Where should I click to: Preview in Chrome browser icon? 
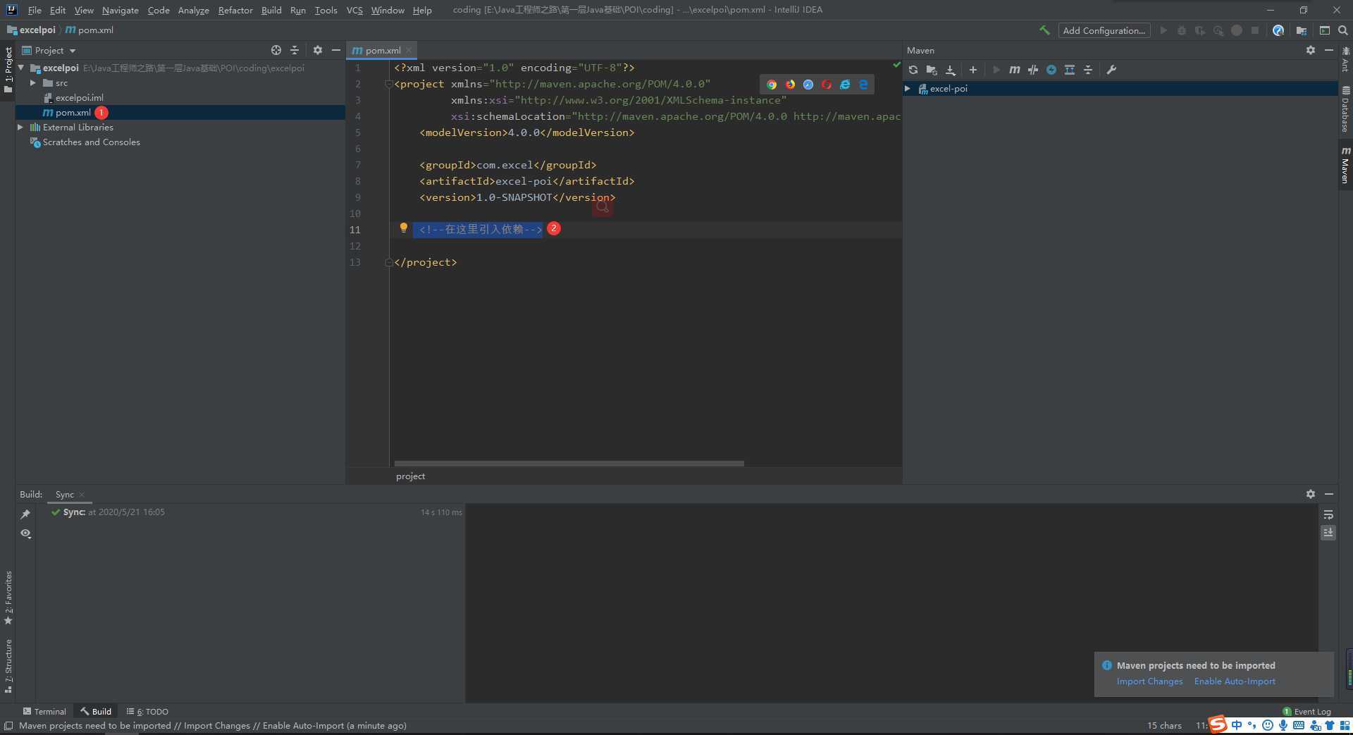[x=772, y=85]
